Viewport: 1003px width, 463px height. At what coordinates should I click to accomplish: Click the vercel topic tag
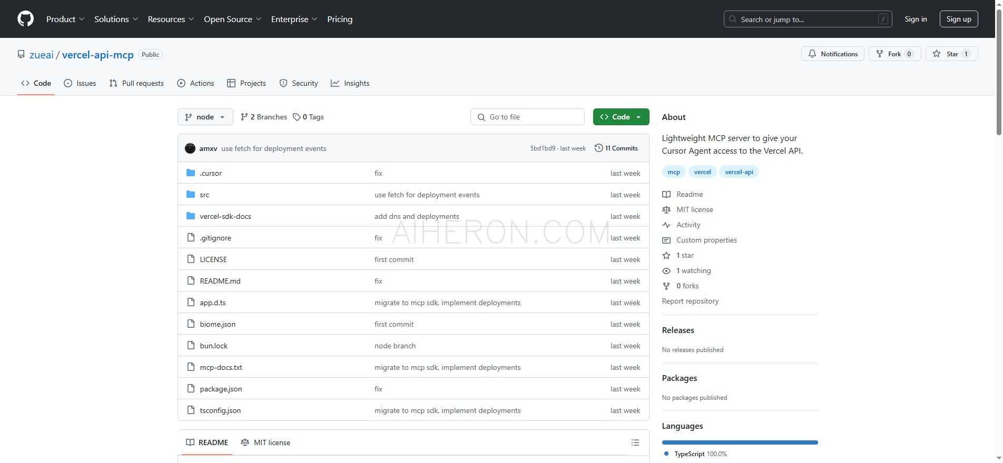702,172
